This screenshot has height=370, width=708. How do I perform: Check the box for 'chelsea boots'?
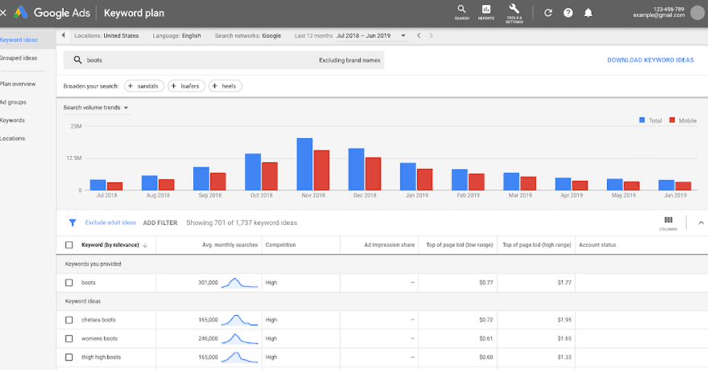(68, 320)
